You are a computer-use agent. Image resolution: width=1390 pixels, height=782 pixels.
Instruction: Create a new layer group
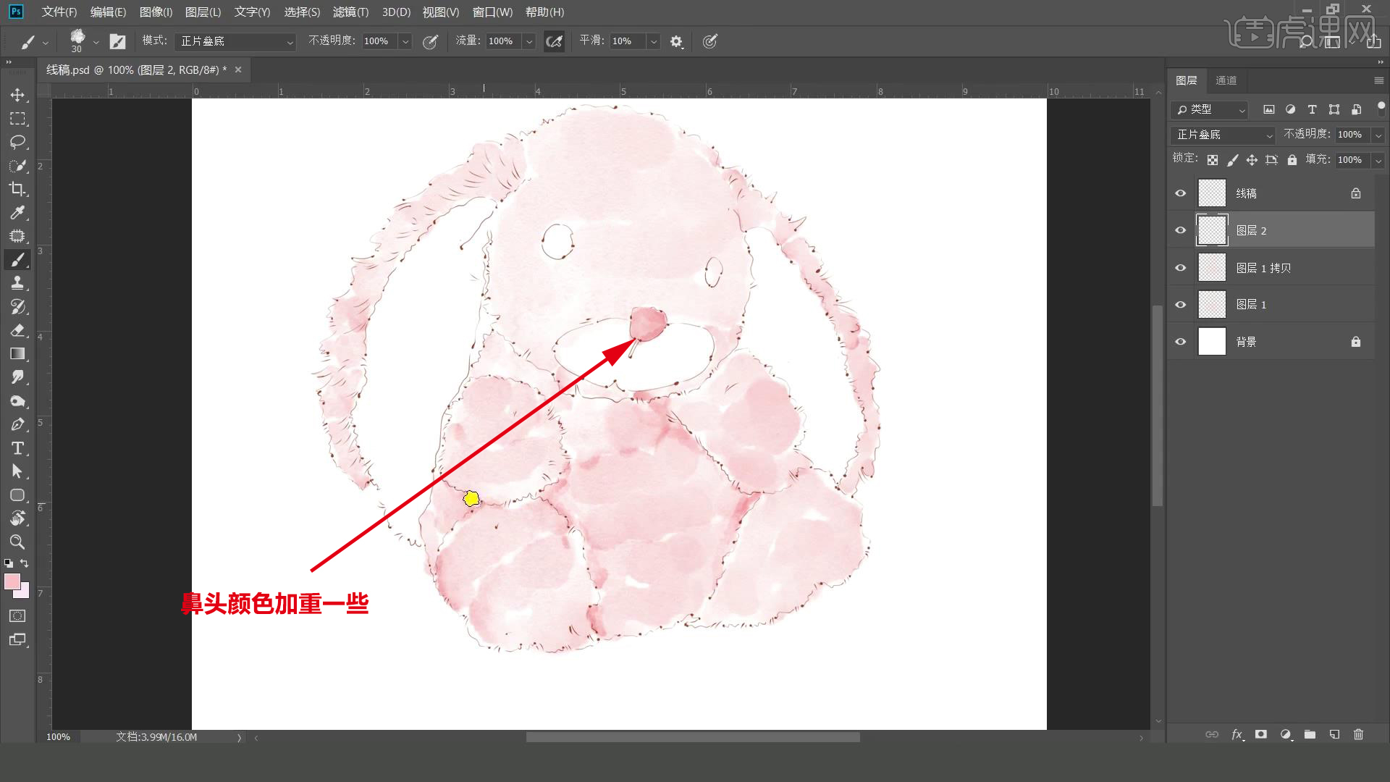tap(1310, 734)
